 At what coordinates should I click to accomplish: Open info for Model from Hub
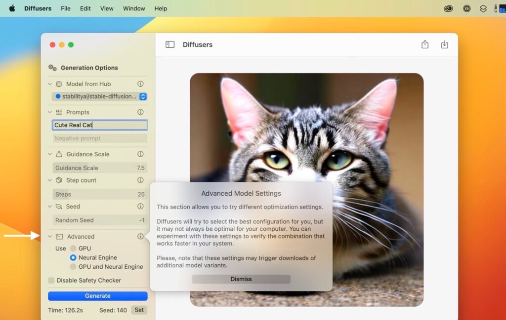[140, 84]
